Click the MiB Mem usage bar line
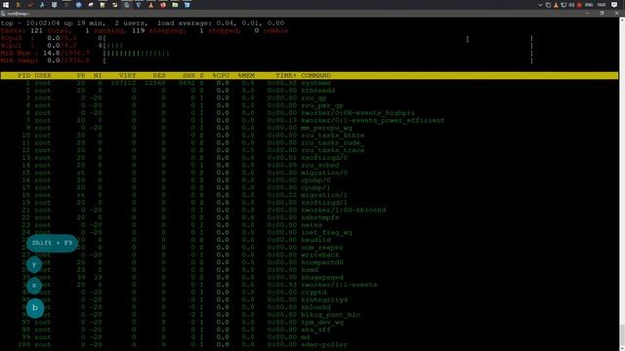 267,53
